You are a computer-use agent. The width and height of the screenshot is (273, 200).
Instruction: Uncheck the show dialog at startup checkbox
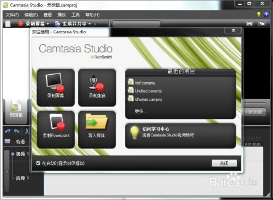[38, 163]
